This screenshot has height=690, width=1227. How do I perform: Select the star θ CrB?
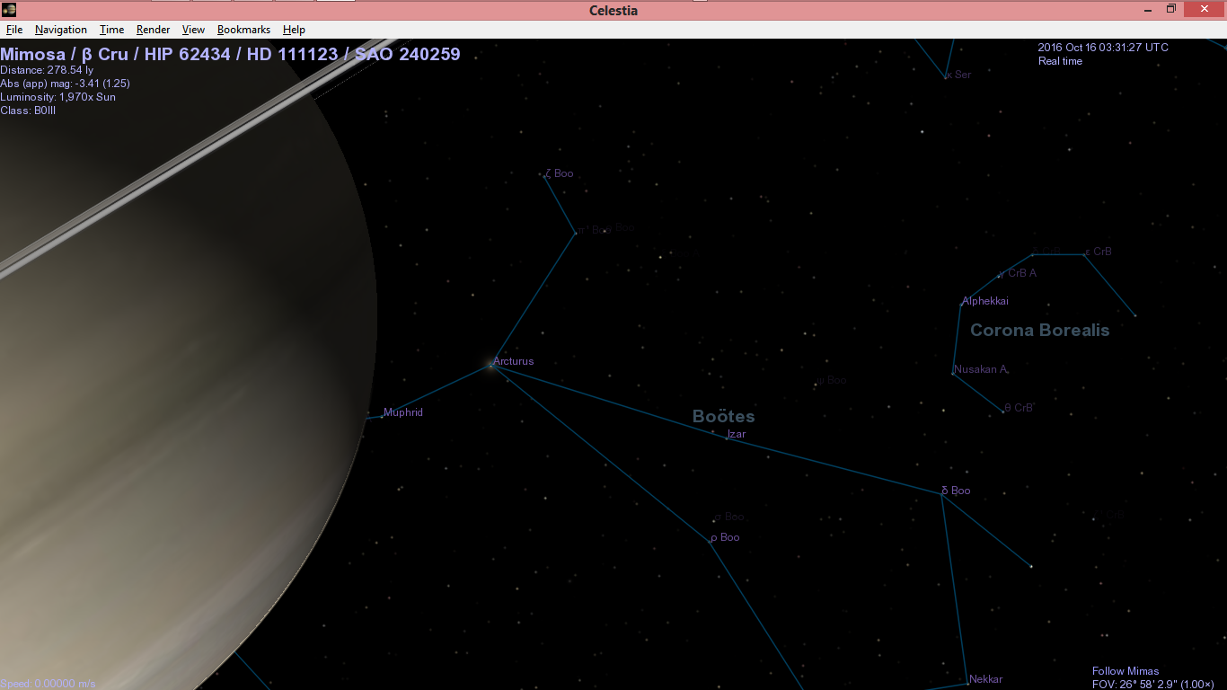(1020, 408)
